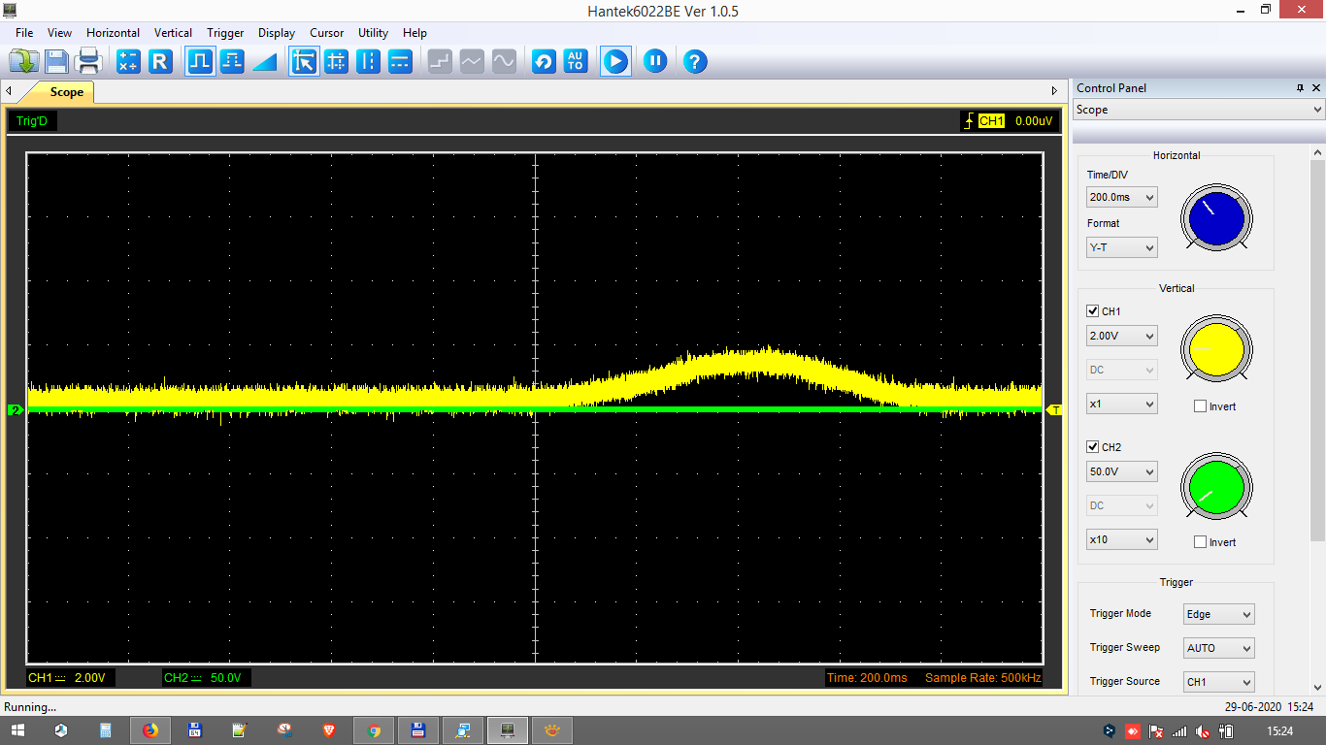Open the math operations icon
Viewport: 1326px width, 745px height.
point(128,62)
